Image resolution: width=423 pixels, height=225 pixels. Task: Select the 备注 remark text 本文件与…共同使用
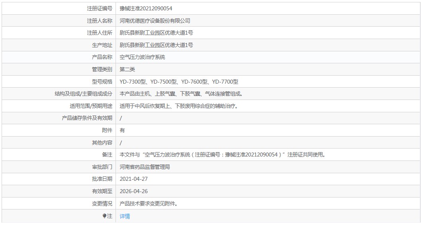(x=223, y=155)
